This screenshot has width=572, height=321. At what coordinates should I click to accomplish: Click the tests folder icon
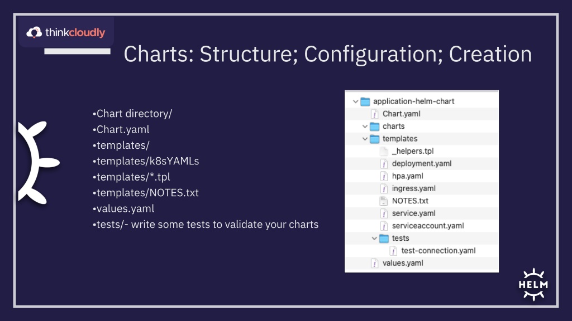coord(384,239)
